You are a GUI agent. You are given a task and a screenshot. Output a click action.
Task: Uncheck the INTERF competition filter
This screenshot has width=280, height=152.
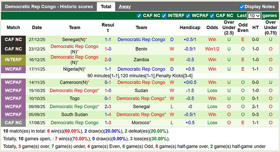pyautogui.click(x=164, y=16)
